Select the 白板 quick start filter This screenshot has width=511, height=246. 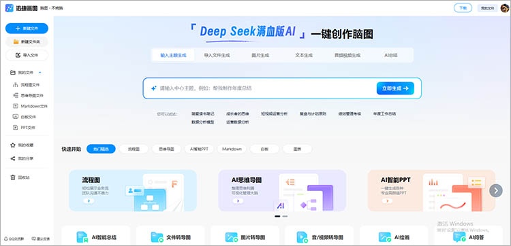[x=264, y=149]
